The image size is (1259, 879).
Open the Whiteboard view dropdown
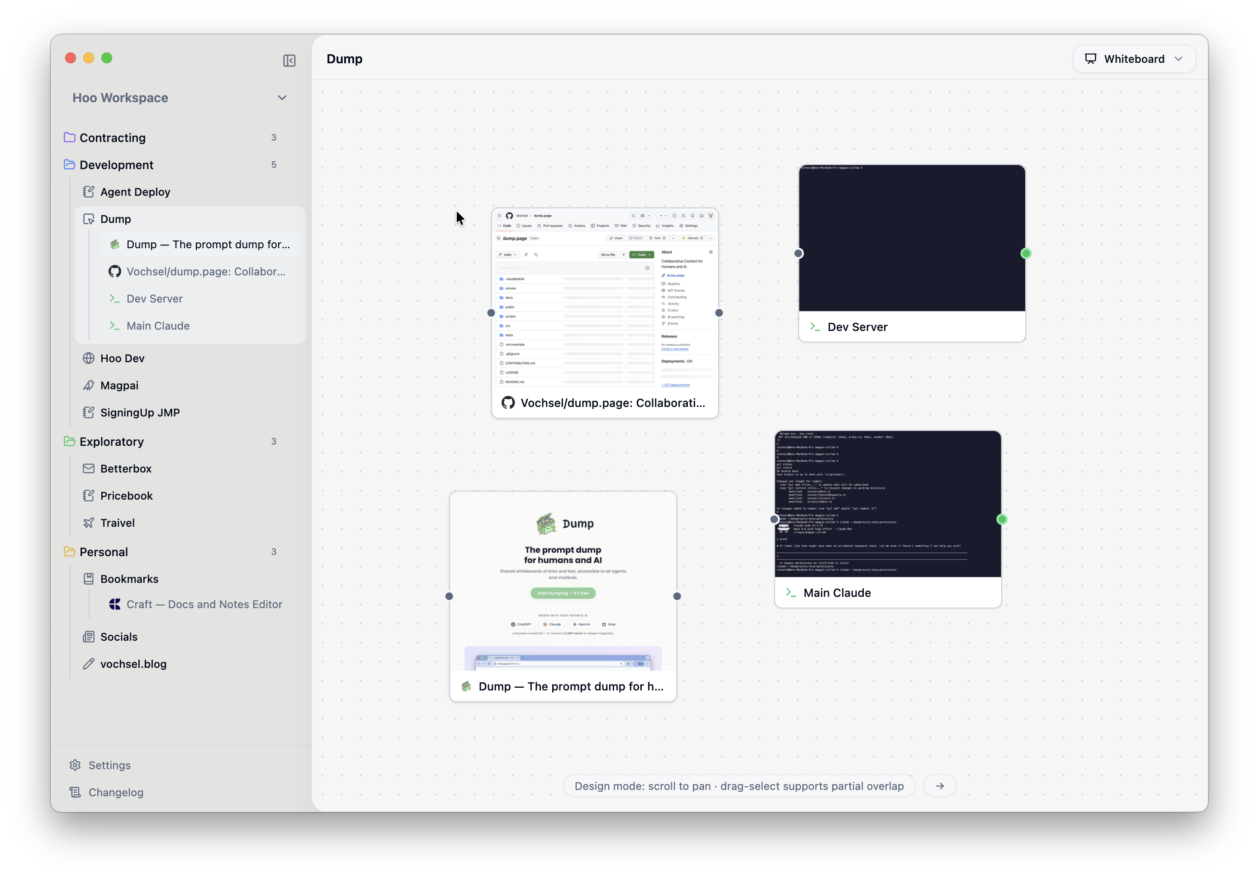tap(1134, 59)
